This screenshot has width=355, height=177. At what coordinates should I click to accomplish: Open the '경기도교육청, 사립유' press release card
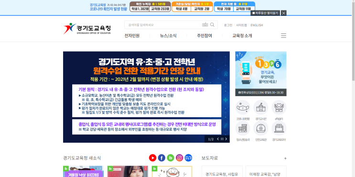[x=222, y=172]
